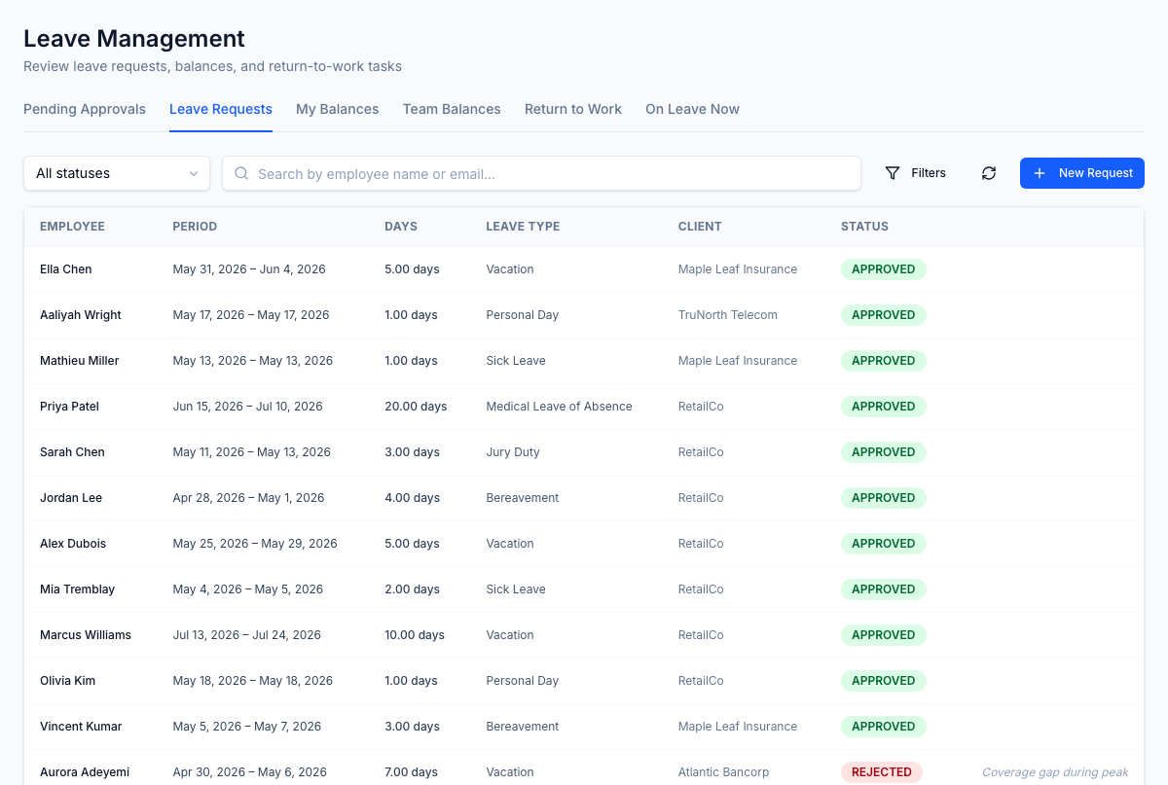The height and width of the screenshot is (785, 1168).
Task: Click the 20.00 days value
Action: pyautogui.click(x=416, y=407)
